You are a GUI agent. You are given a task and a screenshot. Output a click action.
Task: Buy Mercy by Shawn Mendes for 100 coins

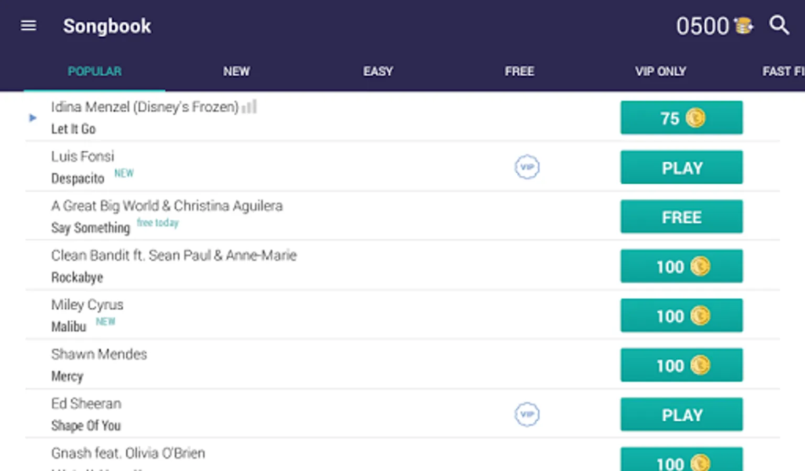tap(681, 365)
